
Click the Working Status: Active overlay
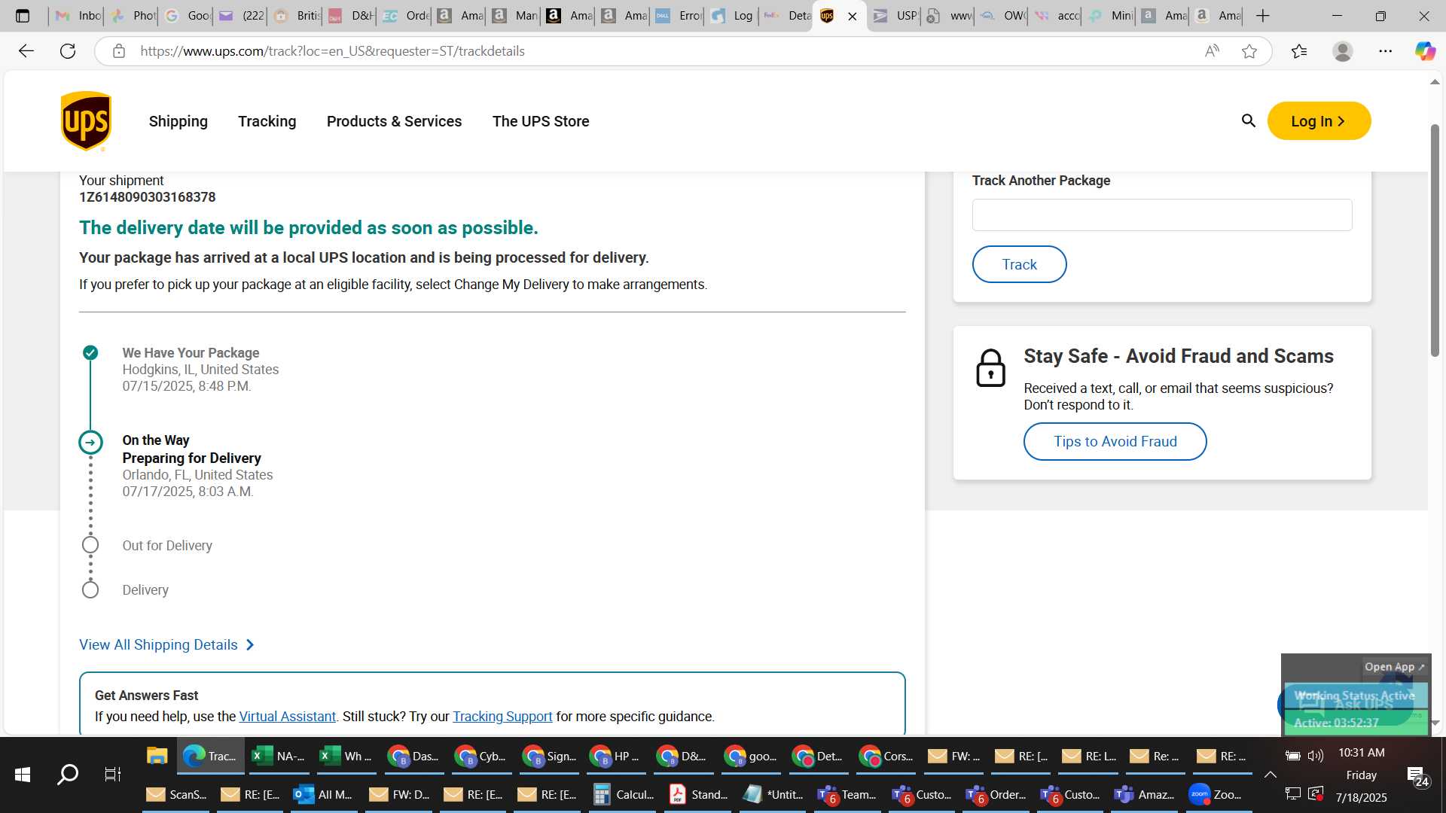[1354, 696]
